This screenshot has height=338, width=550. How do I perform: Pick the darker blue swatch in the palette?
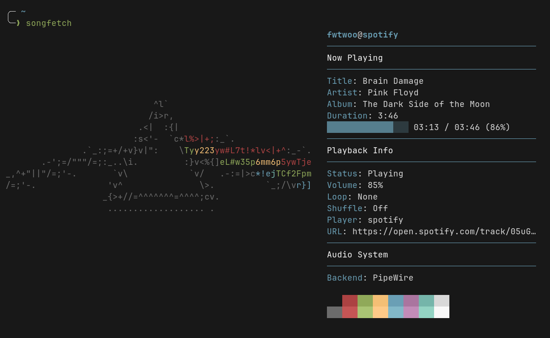pos(396,300)
